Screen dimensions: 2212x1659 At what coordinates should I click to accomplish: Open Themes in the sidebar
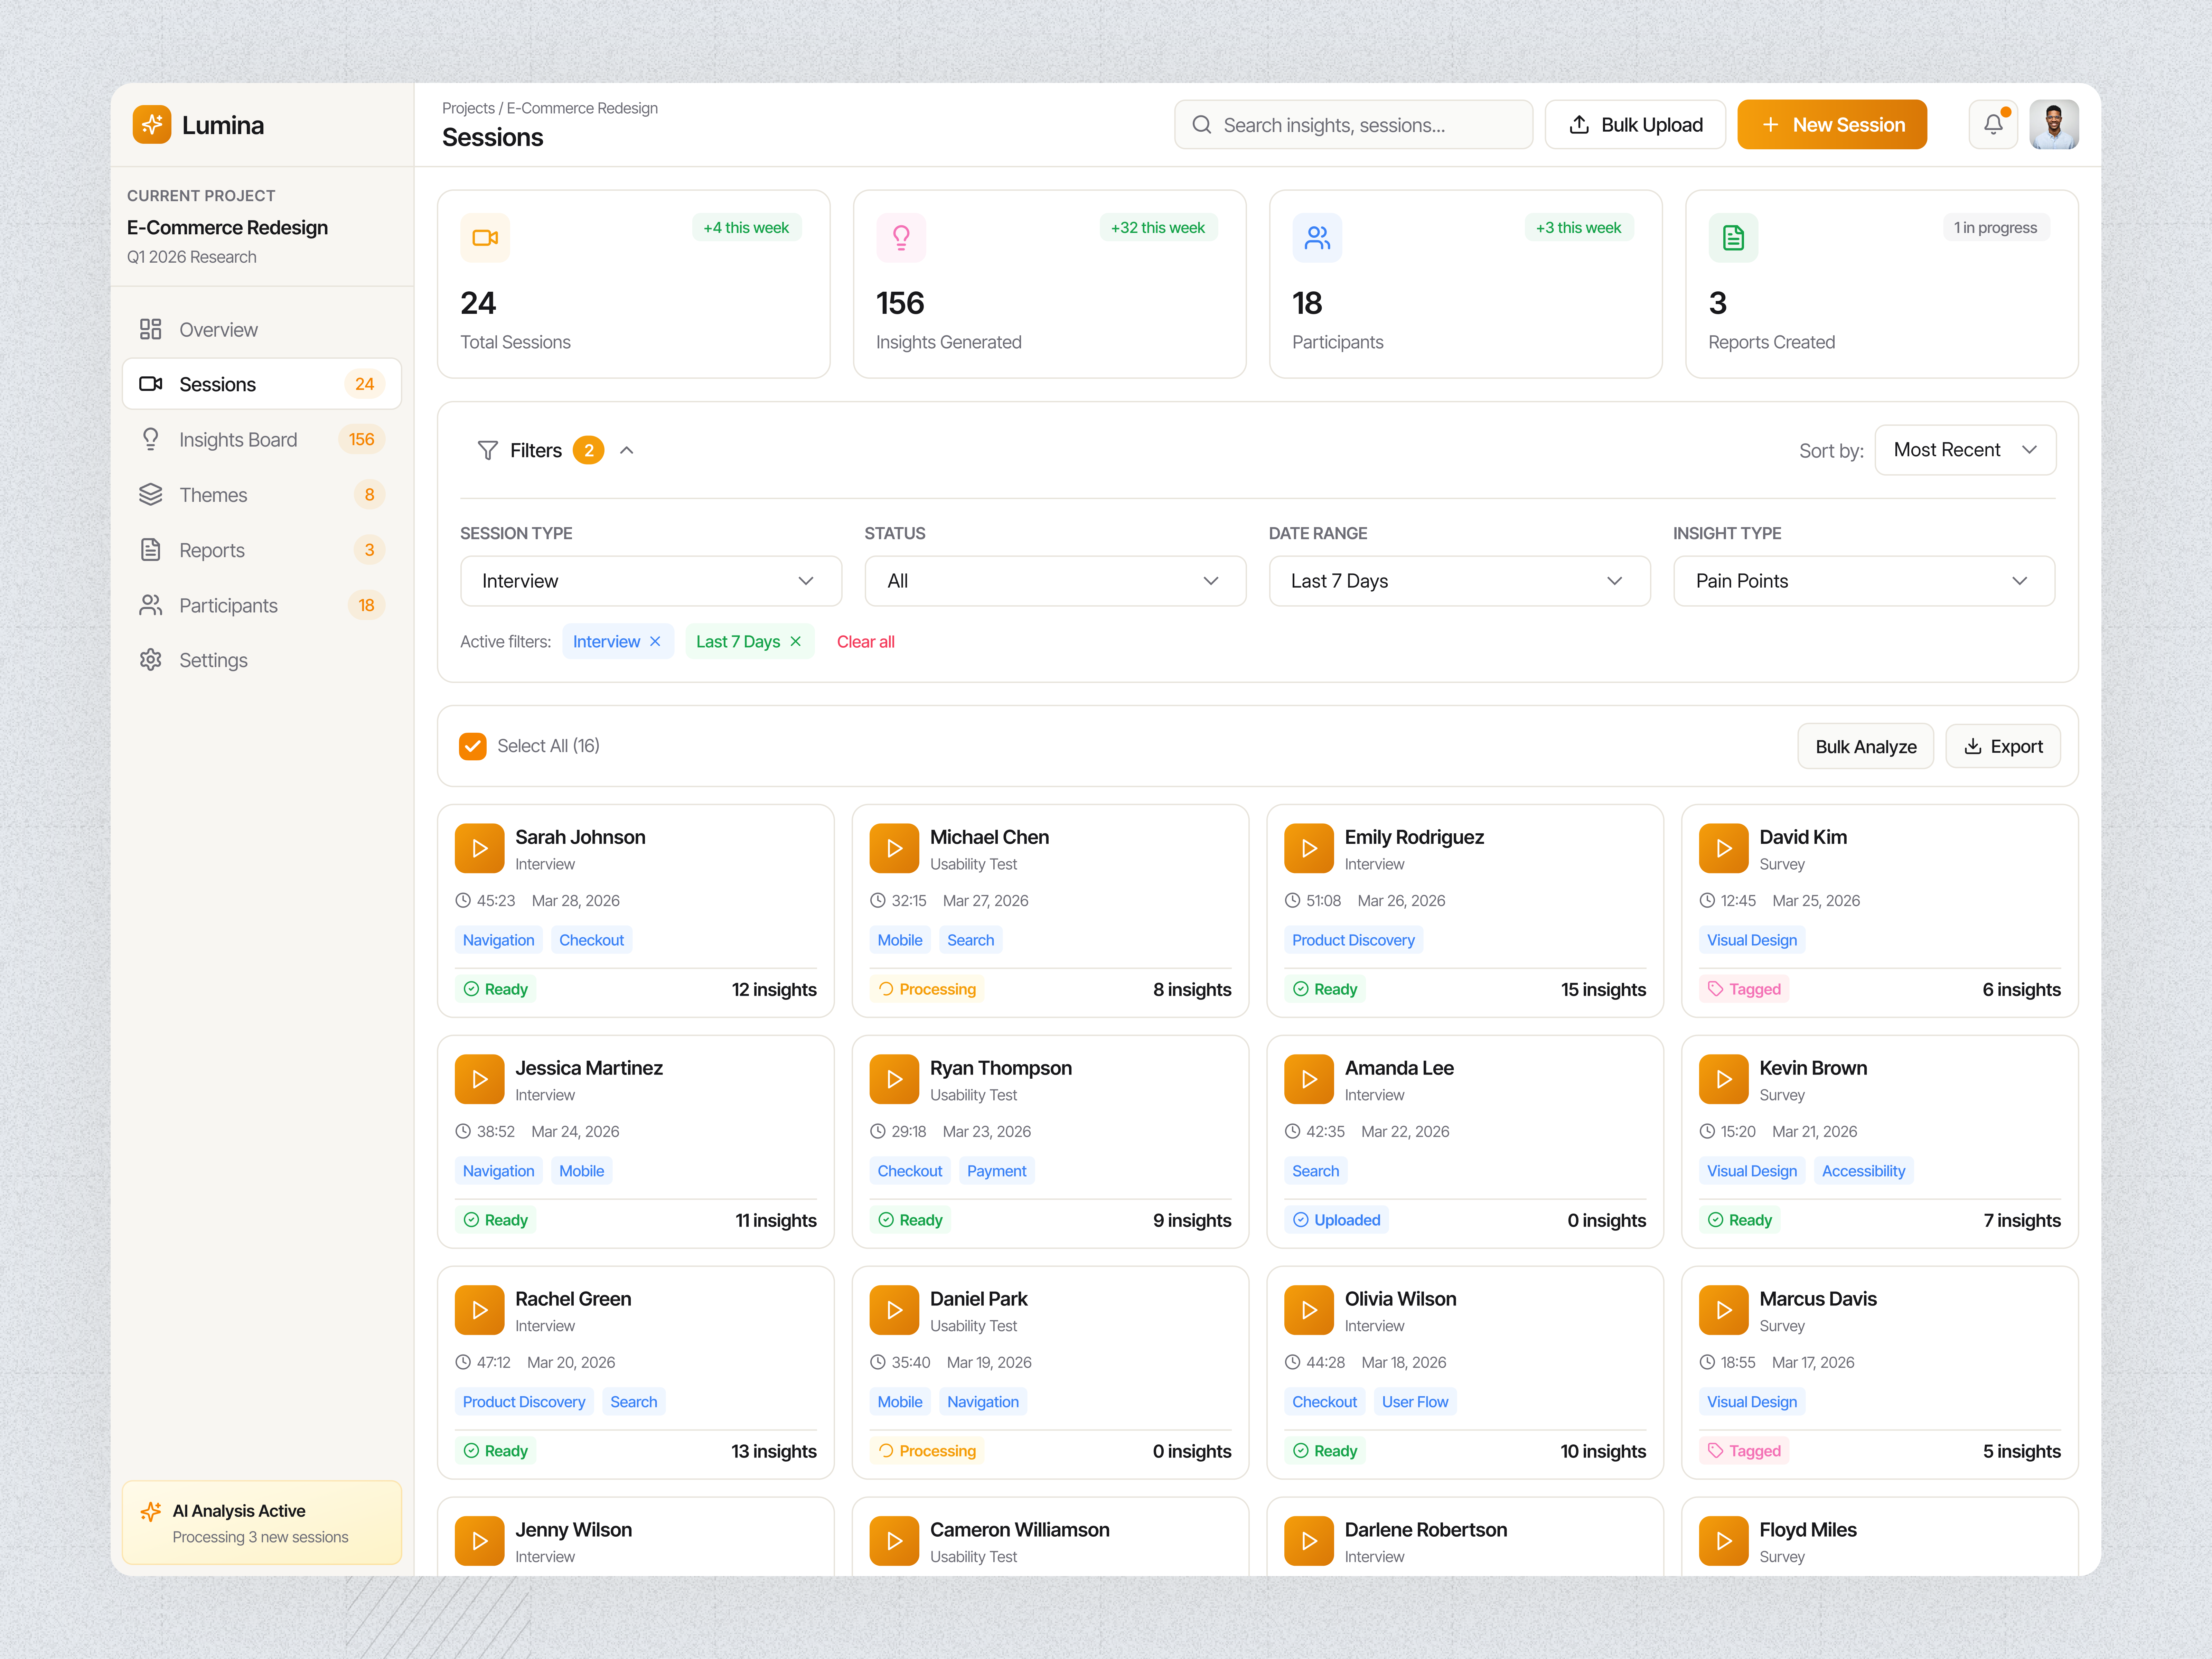262,495
